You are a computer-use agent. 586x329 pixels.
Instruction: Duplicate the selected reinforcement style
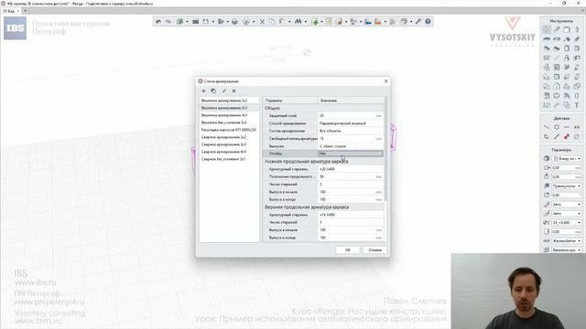tap(213, 91)
